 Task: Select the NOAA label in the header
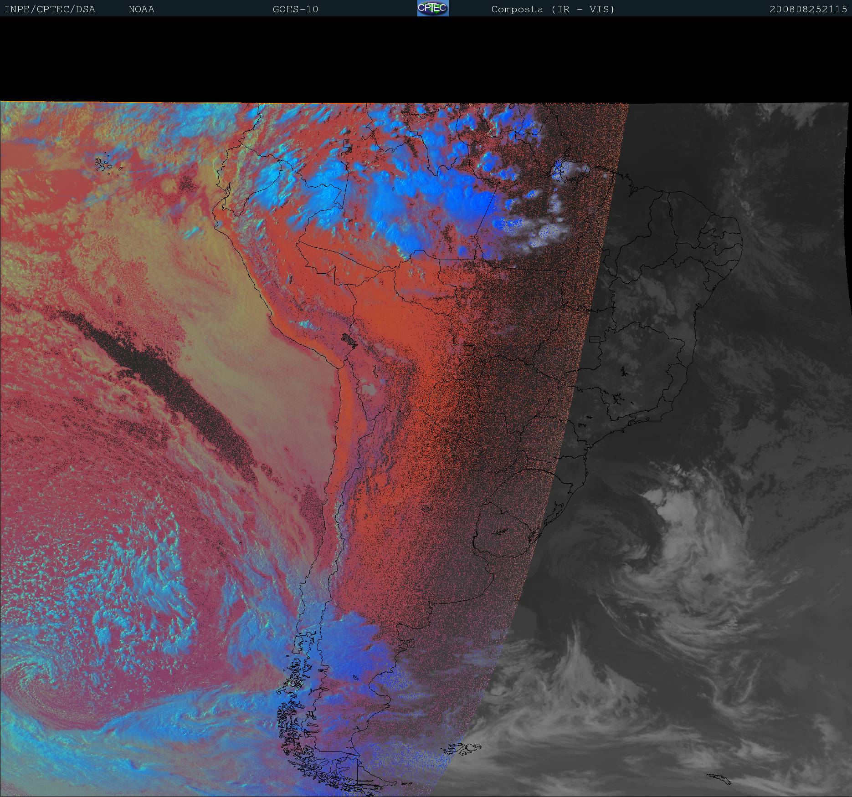click(x=141, y=10)
